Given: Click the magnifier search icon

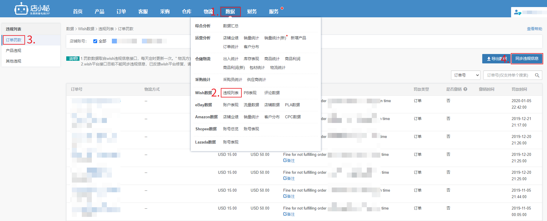Looking at the screenshot, I should [x=537, y=75].
